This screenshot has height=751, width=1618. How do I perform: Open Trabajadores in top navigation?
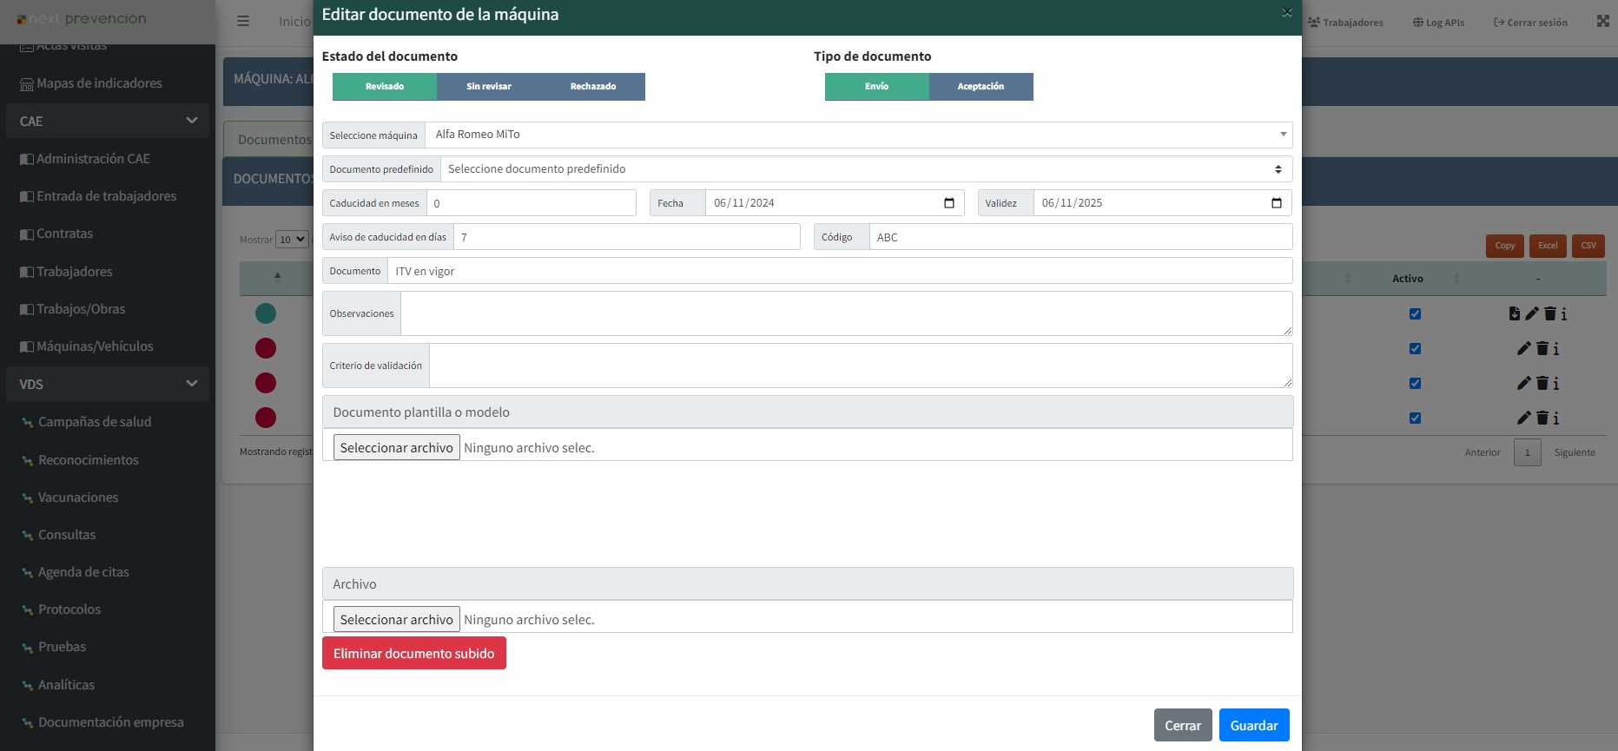point(1345,23)
